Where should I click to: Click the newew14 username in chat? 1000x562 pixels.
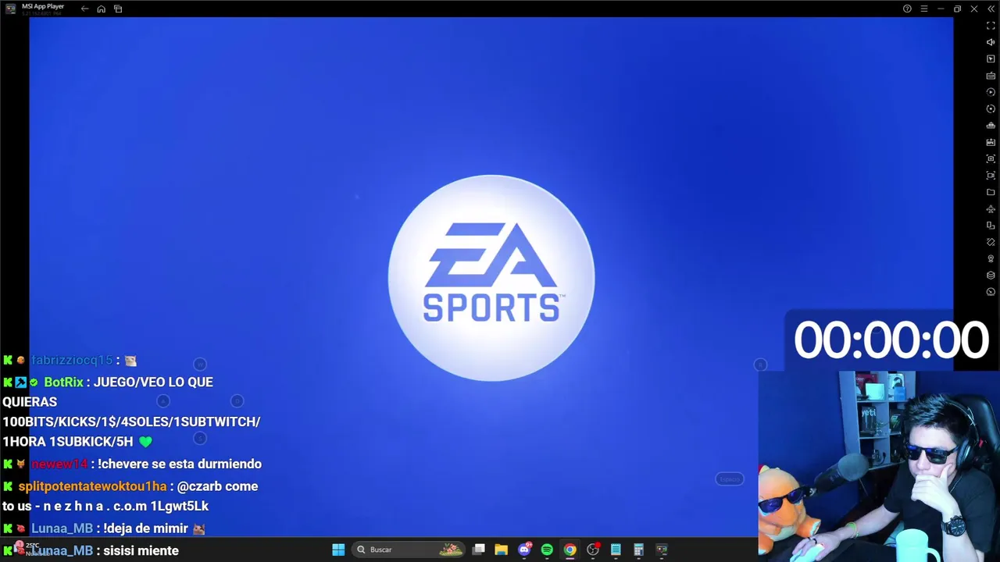pos(59,464)
